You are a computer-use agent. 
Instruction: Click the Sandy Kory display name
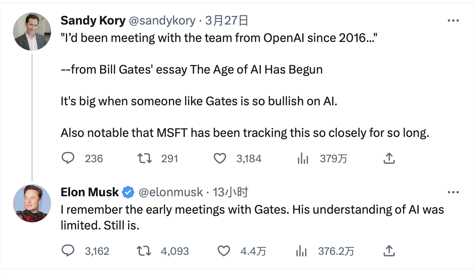(93, 21)
